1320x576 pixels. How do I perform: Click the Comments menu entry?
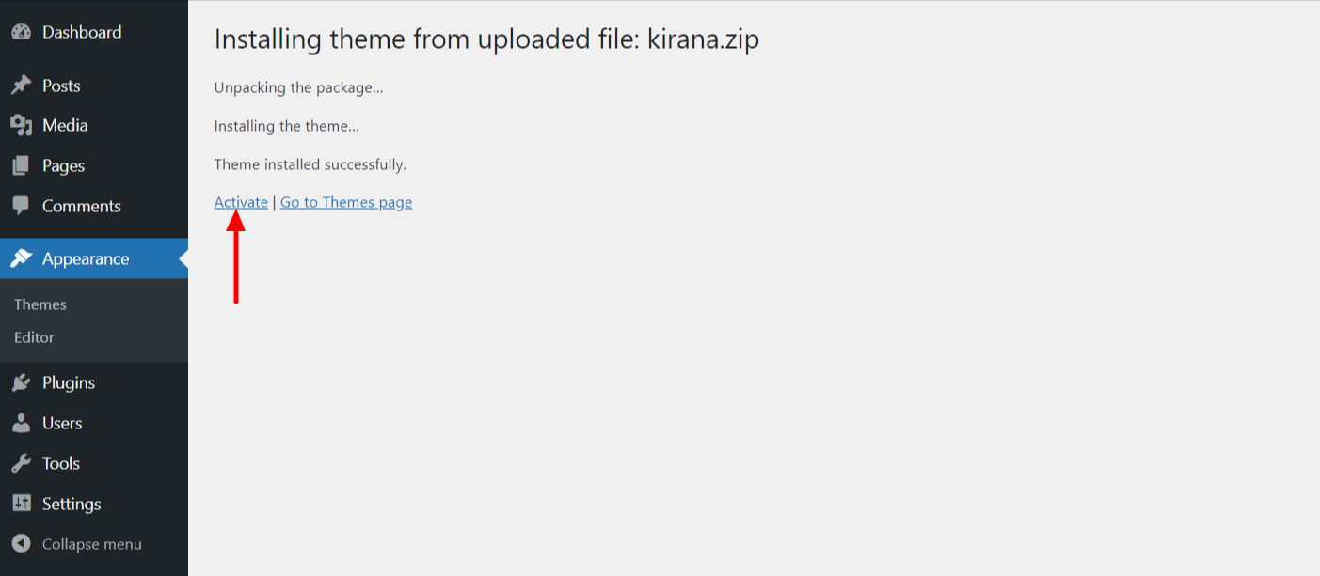[x=82, y=206]
